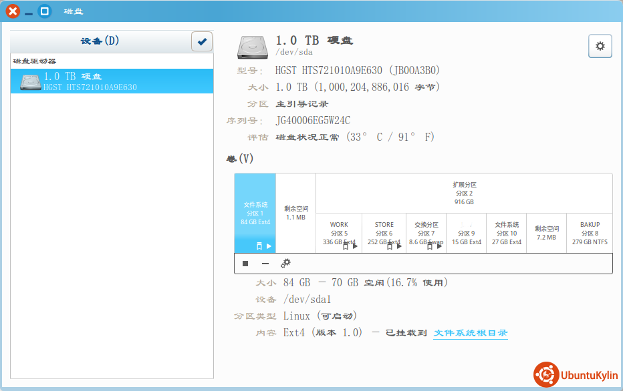Select the 扩展分区 分区 2 916 GB block
Image resolution: width=623 pixels, height=391 pixels.
[x=464, y=193]
